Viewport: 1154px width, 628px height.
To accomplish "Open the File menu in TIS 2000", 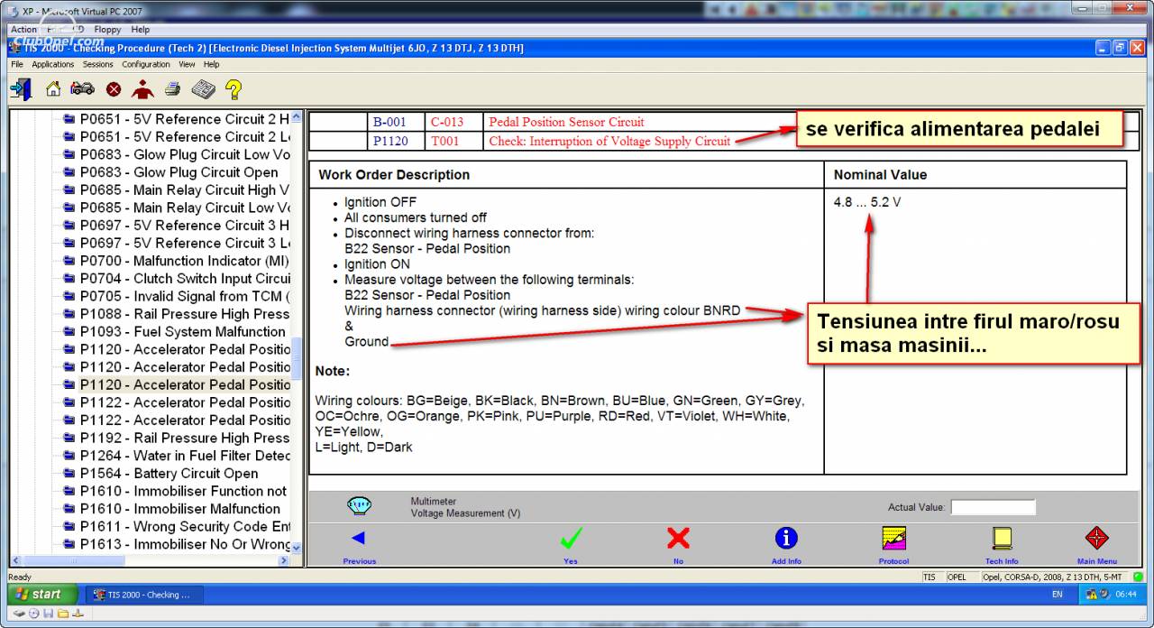I will (18, 64).
